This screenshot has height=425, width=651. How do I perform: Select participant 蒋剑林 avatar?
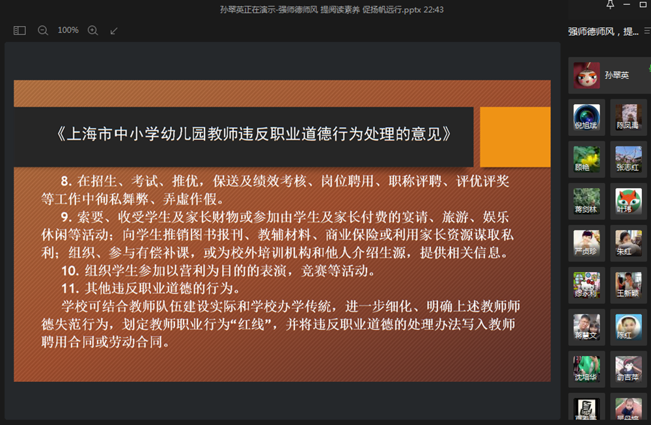click(x=587, y=201)
